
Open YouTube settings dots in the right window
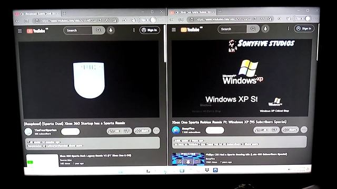tap(289, 28)
